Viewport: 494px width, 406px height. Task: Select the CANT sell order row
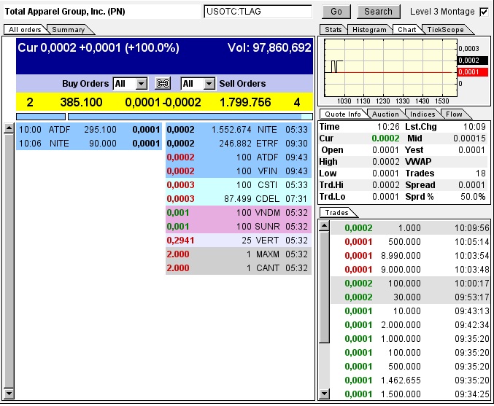coord(239,268)
